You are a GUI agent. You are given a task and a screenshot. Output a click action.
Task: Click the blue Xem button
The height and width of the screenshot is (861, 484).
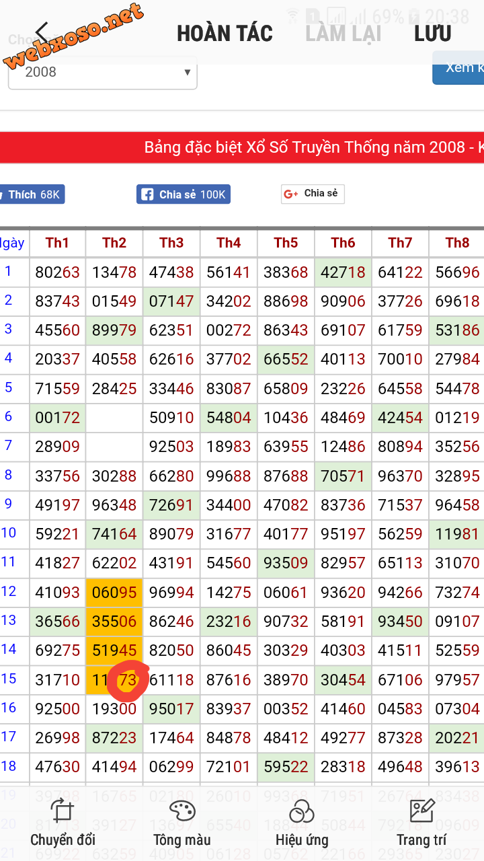coord(458,68)
